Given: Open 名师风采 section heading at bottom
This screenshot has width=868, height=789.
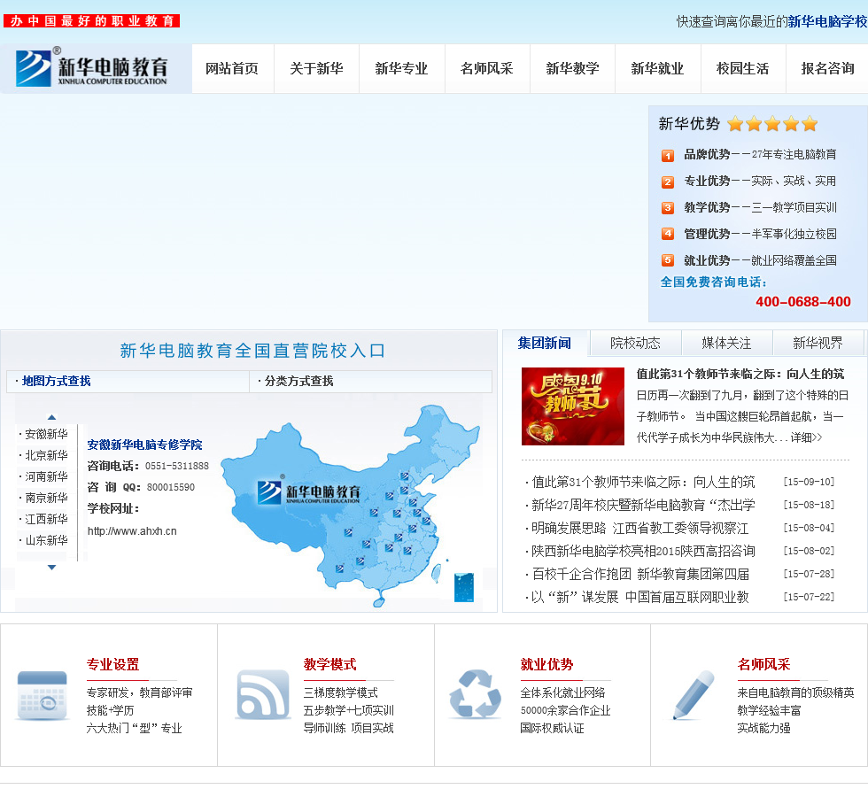Looking at the screenshot, I should click(x=763, y=664).
